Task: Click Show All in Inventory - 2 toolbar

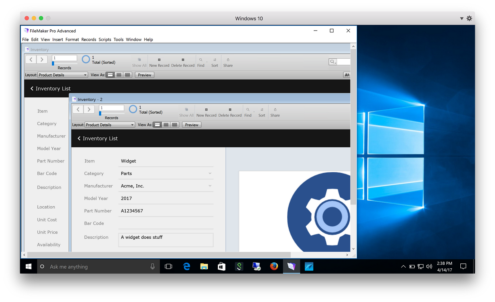Action: [186, 113]
